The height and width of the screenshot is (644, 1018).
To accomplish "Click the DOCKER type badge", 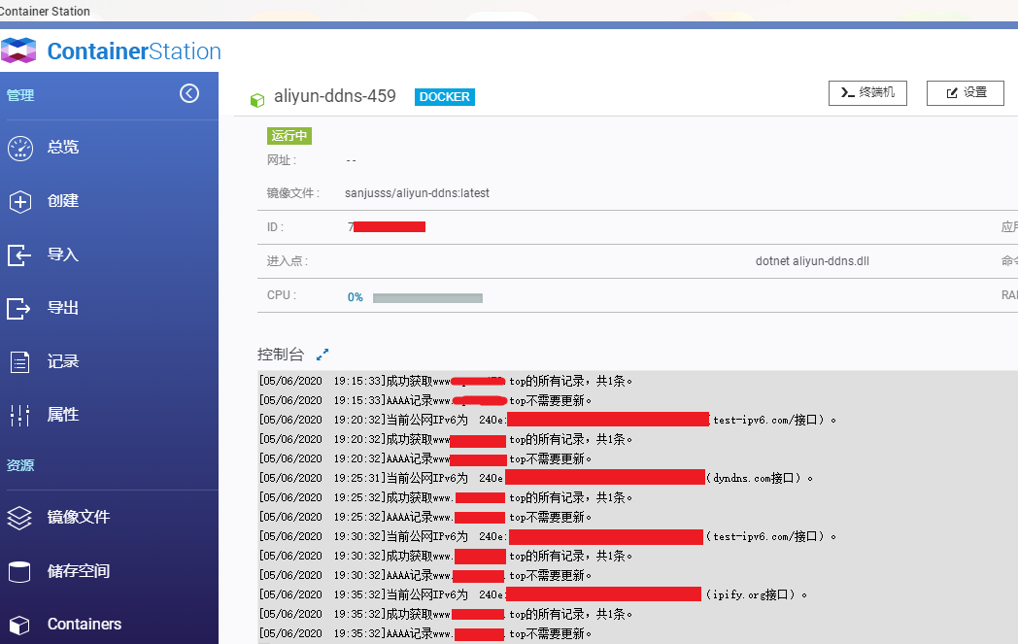I will click(445, 97).
